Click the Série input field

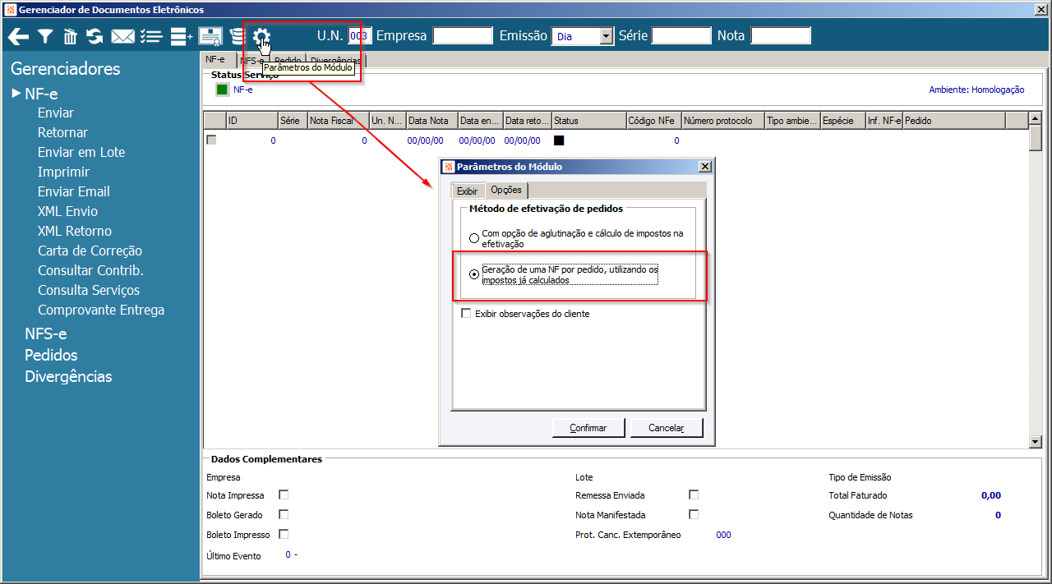tap(681, 35)
